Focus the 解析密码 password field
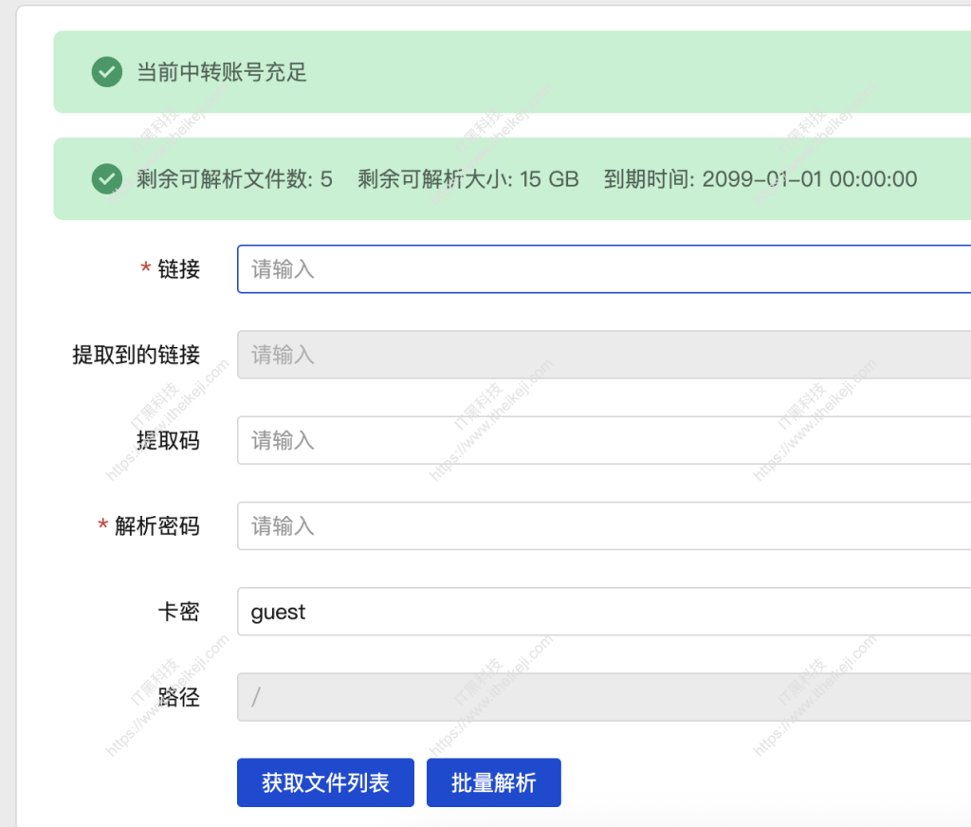 [569, 525]
